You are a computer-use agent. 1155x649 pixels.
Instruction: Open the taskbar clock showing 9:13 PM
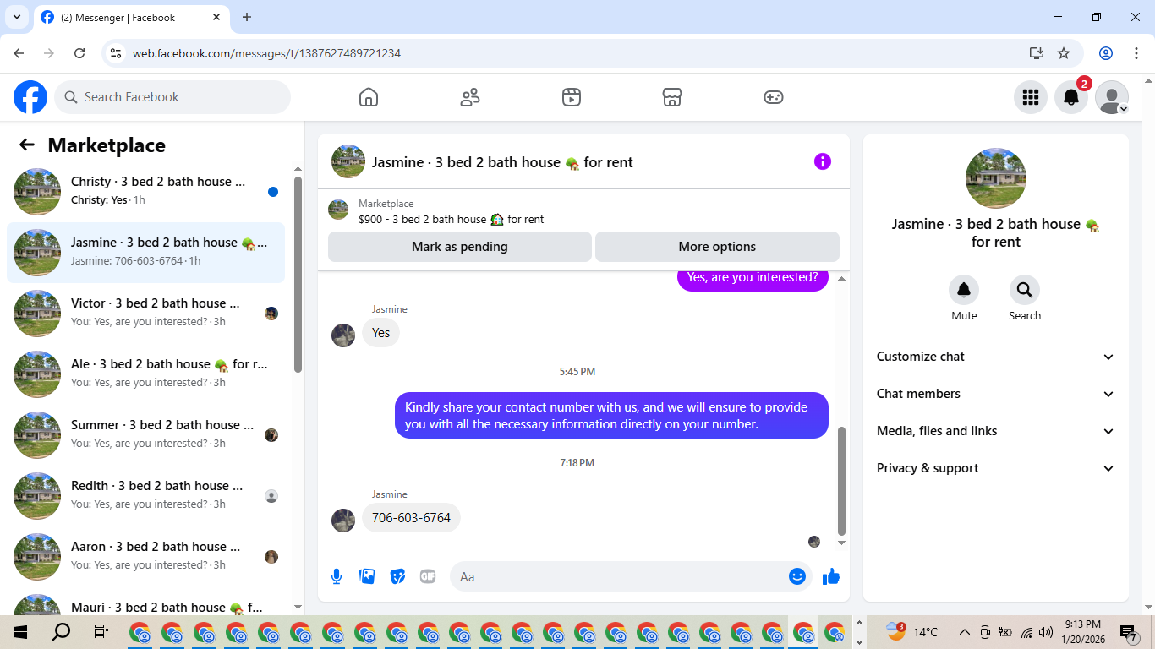[x=1083, y=631]
